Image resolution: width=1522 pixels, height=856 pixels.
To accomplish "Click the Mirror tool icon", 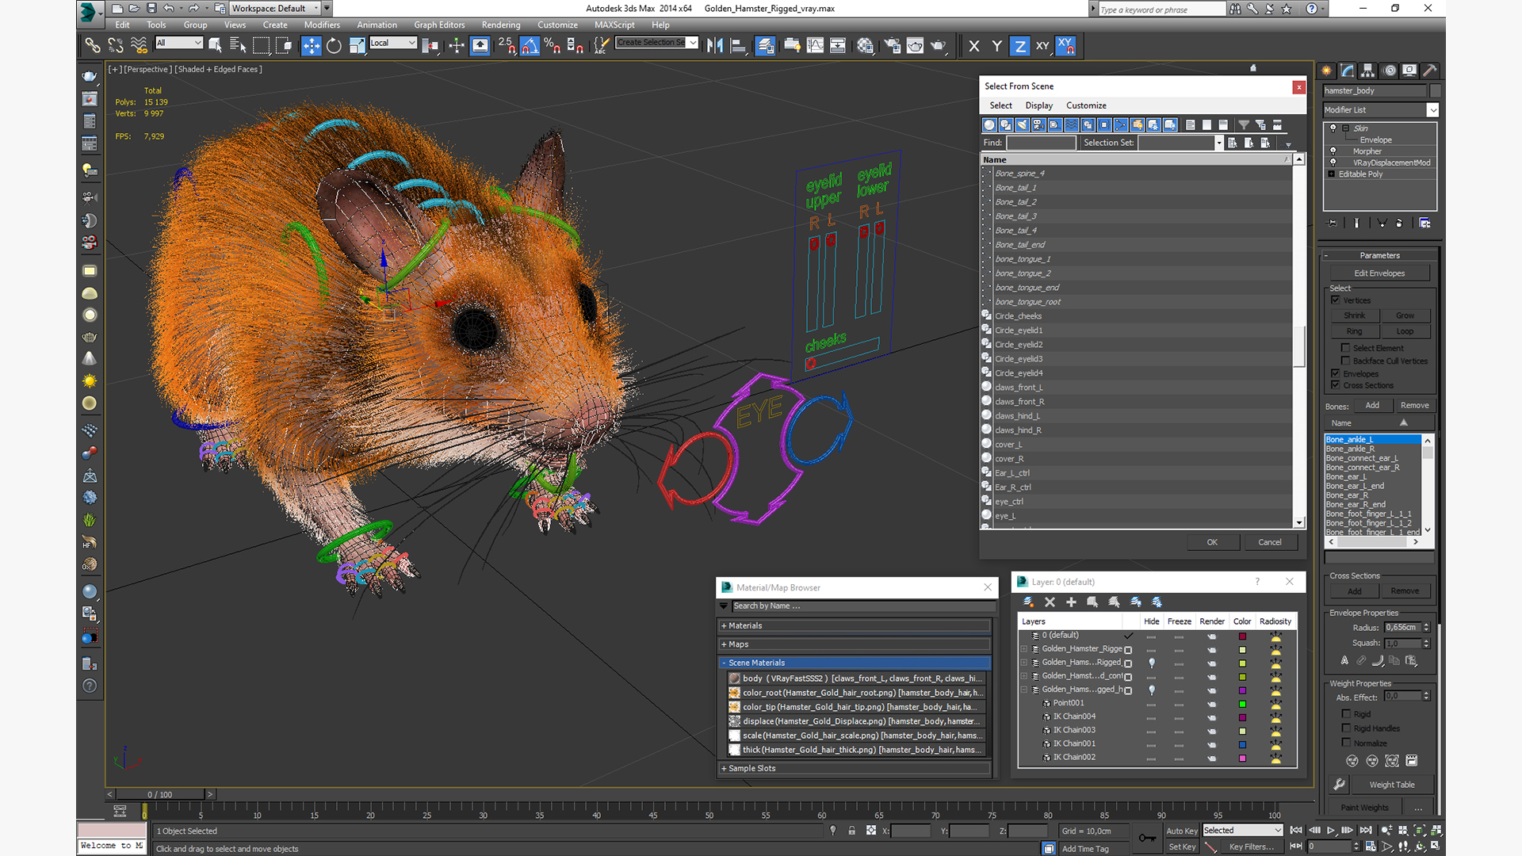I will 715,45.
